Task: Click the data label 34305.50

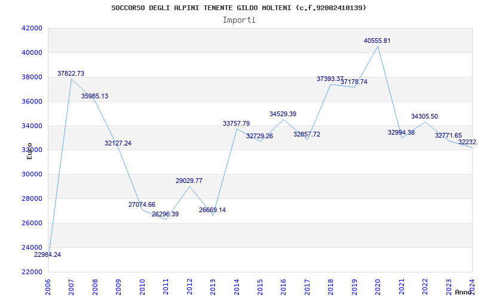Action: click(x=424, y=116)
